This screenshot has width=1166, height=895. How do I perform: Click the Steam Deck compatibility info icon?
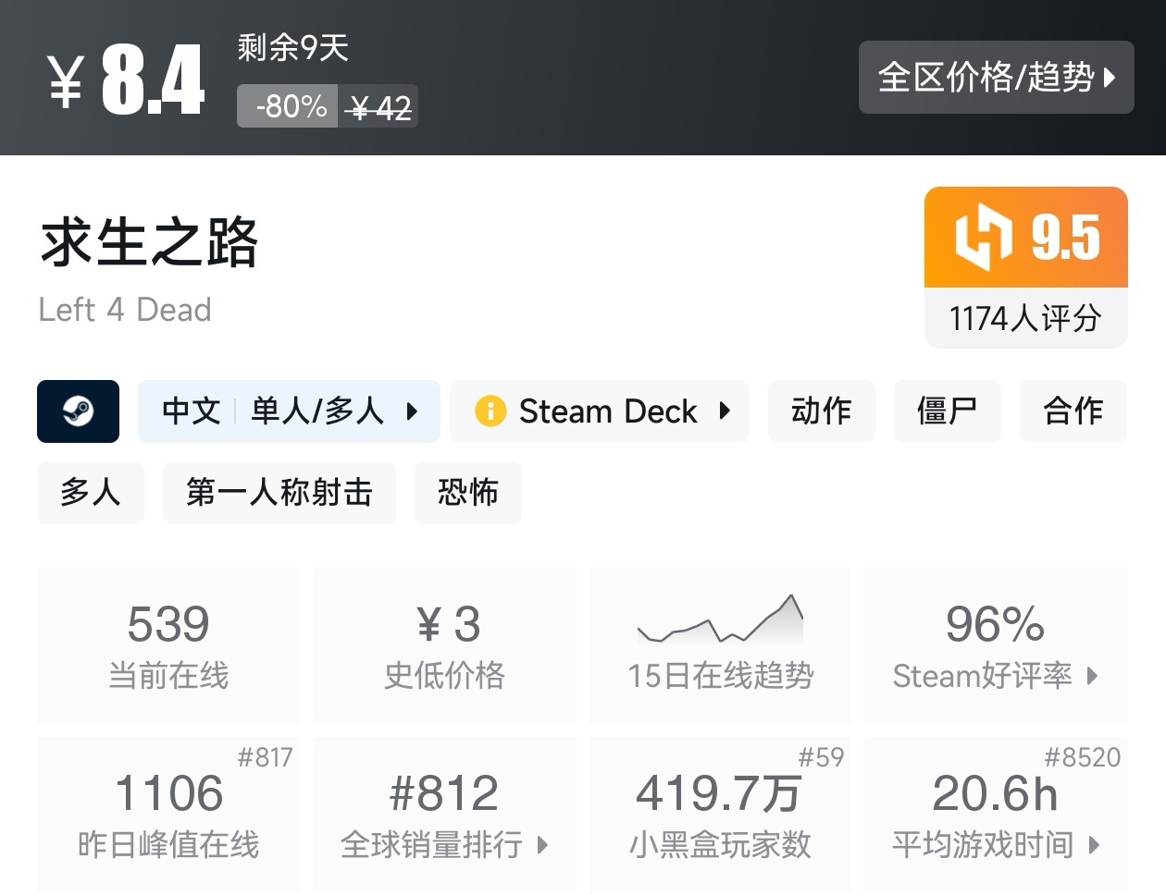pyautogui.click(x=490, y=411)
